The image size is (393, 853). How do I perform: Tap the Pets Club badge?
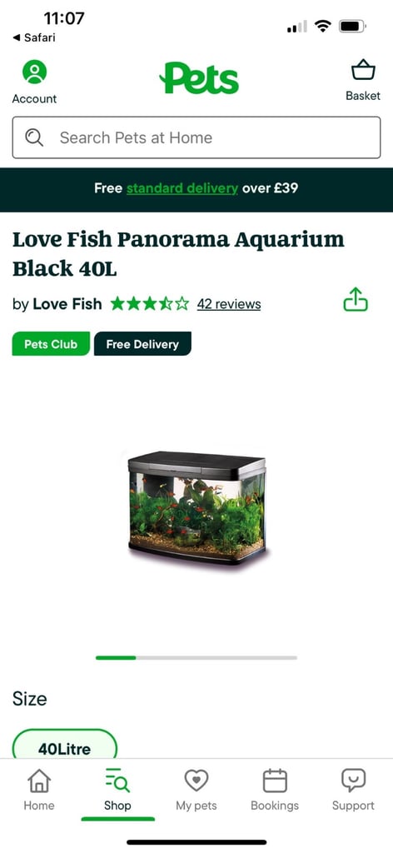[x=51, y=344]
